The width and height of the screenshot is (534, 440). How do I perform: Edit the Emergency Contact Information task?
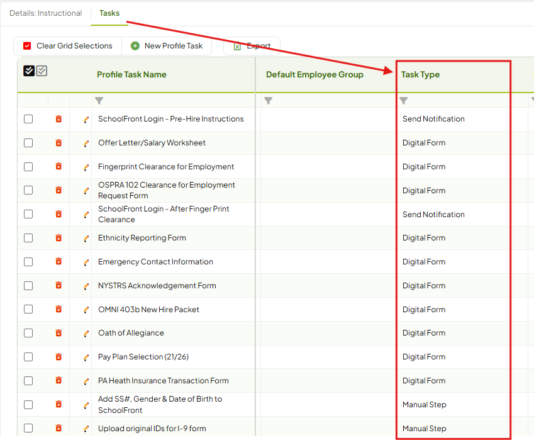86,262
